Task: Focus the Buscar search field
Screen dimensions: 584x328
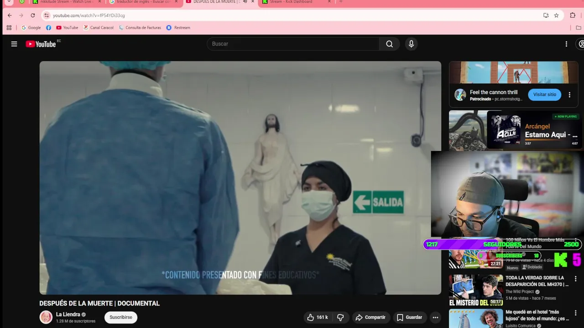Action: tap(293, 44)
